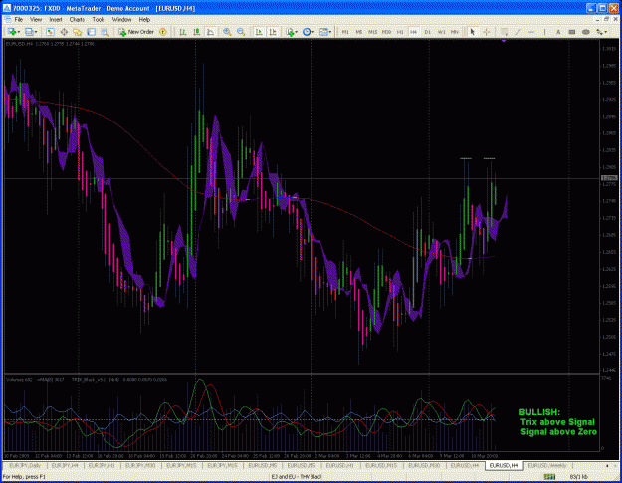Select the Crosshair tool
Viewport: 622px width, 483px height.
pos(486,32)
